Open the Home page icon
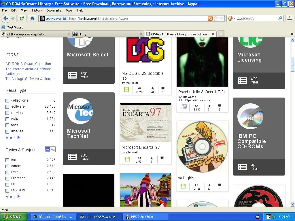Viewport: 295px width, 221px height. coord(32,18)
